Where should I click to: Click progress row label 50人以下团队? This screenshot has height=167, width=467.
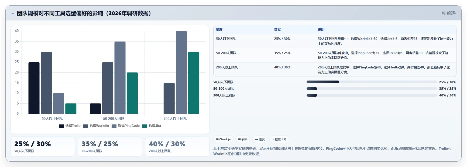pyautogui.click(x=223, y=82)
